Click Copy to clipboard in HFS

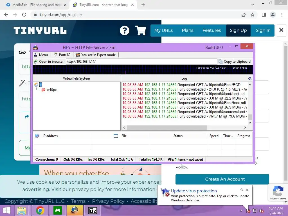click(235, 62)
